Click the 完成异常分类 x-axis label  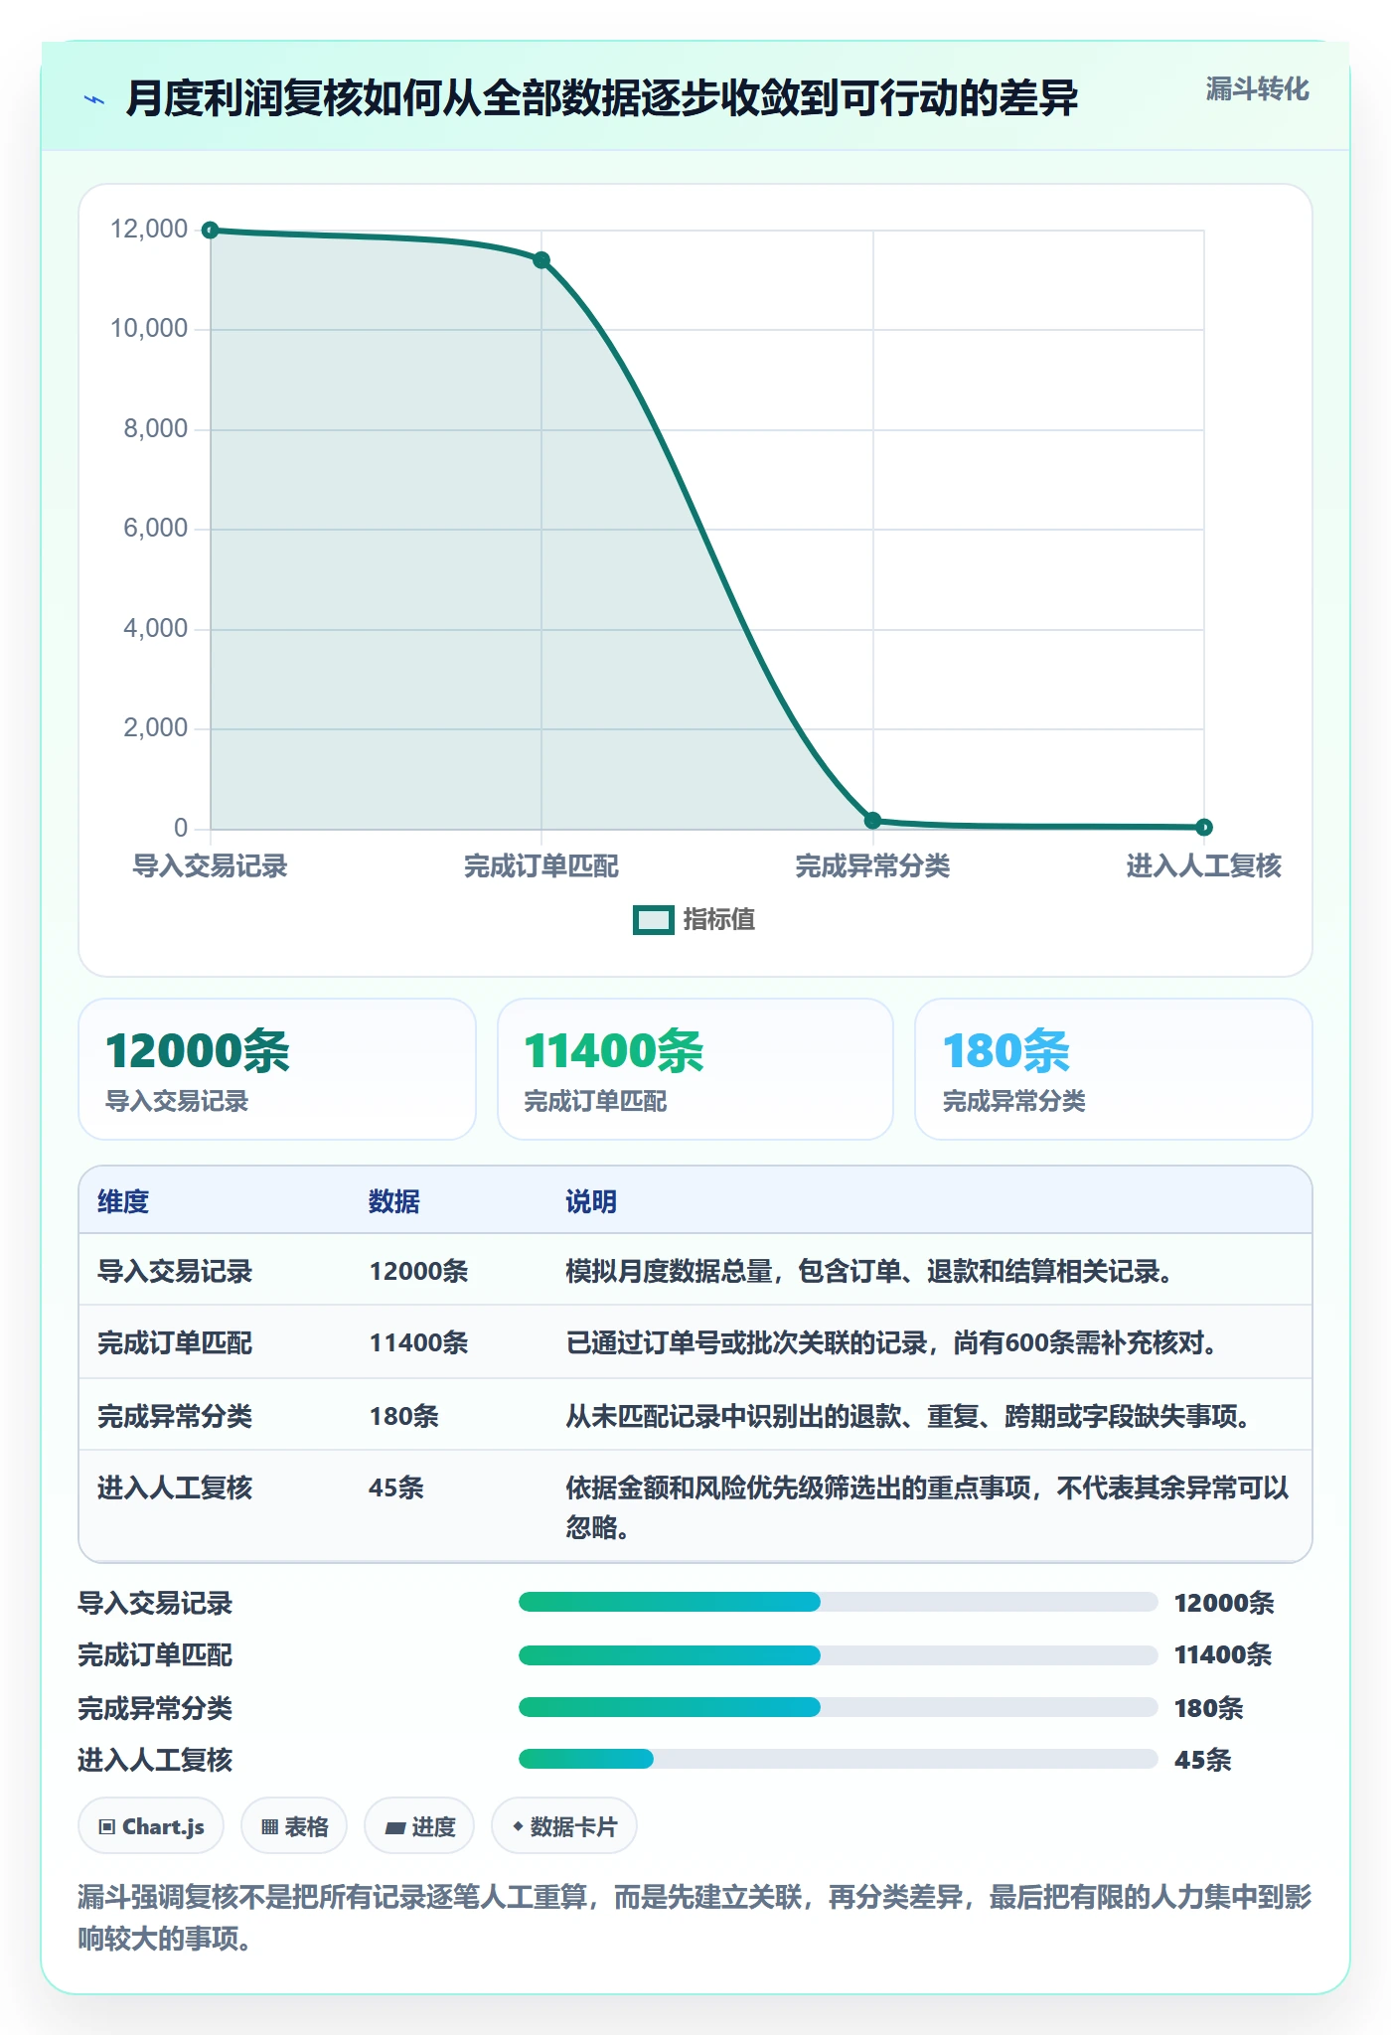[872, 866]
